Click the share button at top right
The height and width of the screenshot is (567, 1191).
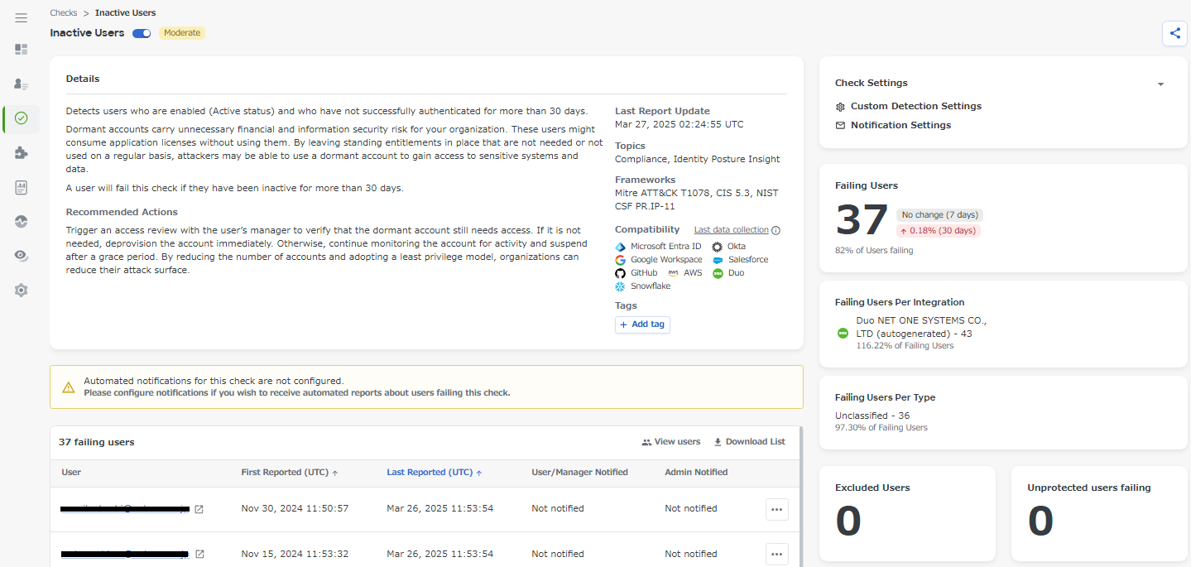pyautogui.click(x=1174, y=33)
